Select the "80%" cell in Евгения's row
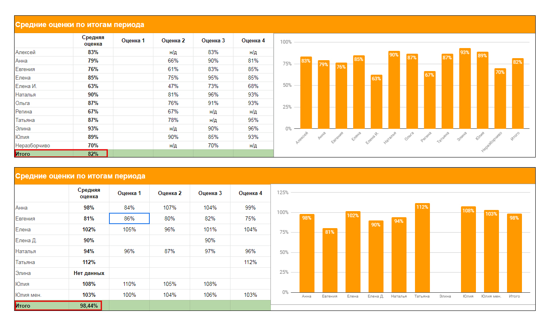549x323 pixels. click(170, 218)
